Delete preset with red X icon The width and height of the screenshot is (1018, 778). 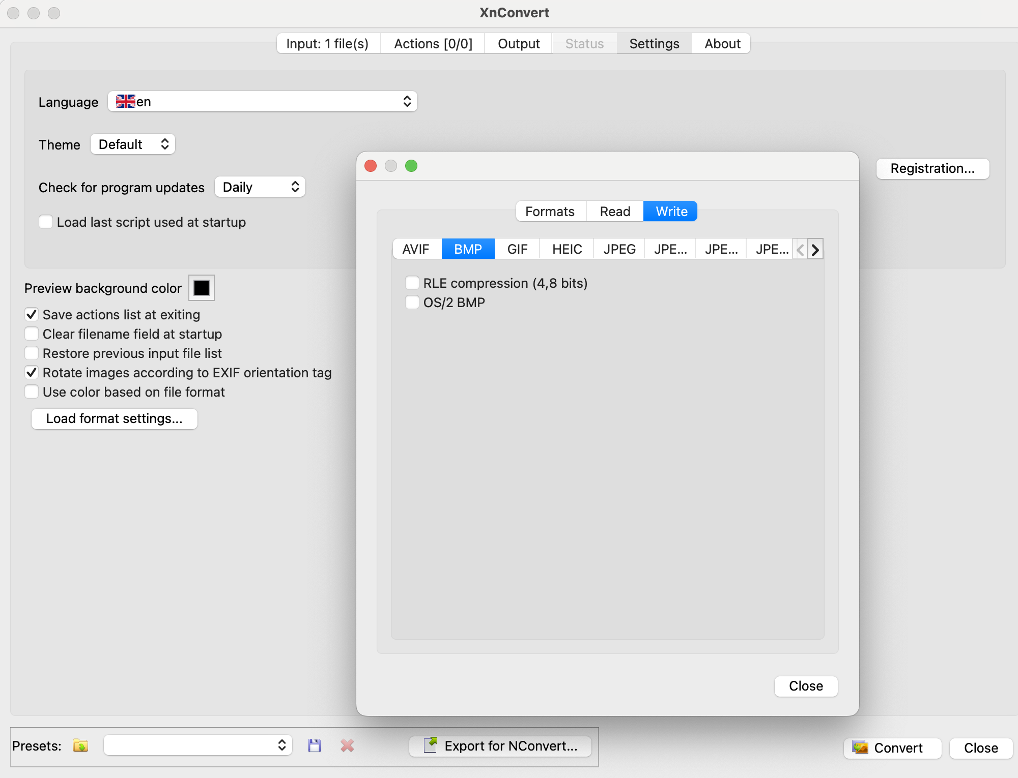pos(347,745)
